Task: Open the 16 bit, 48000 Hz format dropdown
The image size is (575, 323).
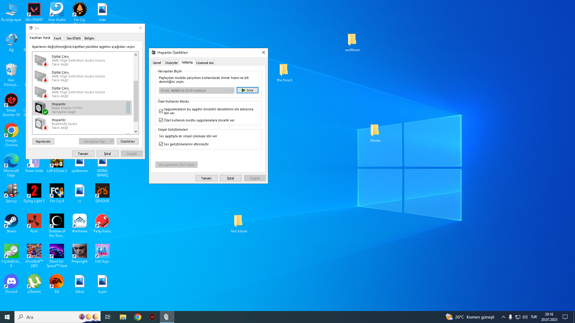Action: point(196,90)
